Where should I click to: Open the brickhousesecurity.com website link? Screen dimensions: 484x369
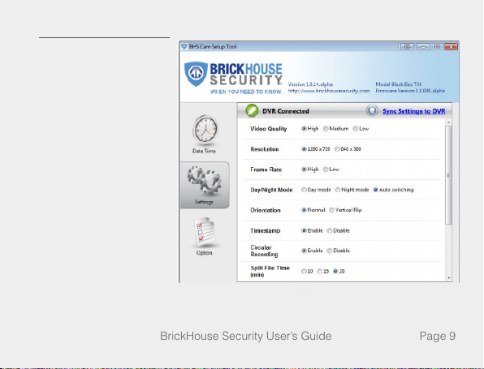coord(329,91)
